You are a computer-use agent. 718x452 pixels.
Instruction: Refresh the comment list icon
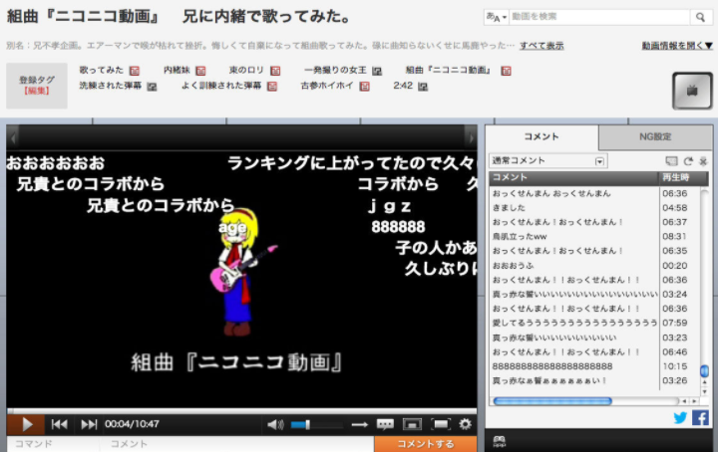(x=688, y=161)
